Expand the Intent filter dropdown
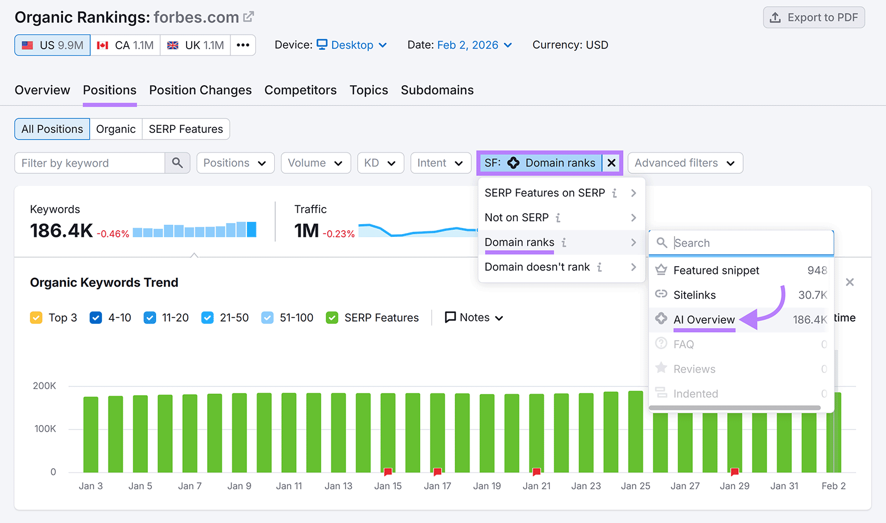The height and width of the screenshot is (523, 886). coord(440,163)
